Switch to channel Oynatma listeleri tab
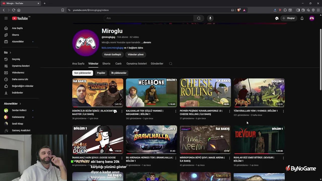322x181 pixels. (x=137, y=64)
